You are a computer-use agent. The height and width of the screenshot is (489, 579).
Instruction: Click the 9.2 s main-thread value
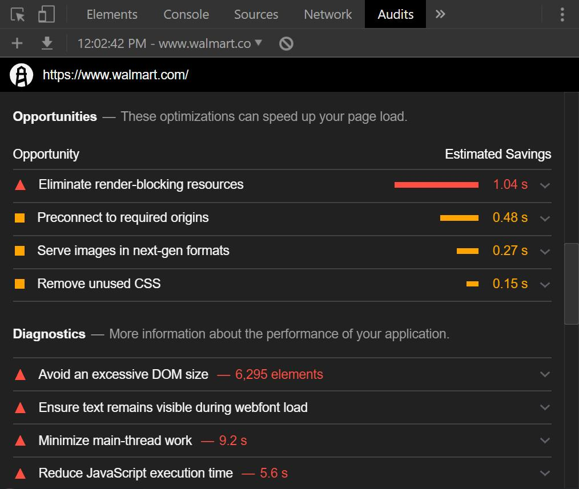233,440
